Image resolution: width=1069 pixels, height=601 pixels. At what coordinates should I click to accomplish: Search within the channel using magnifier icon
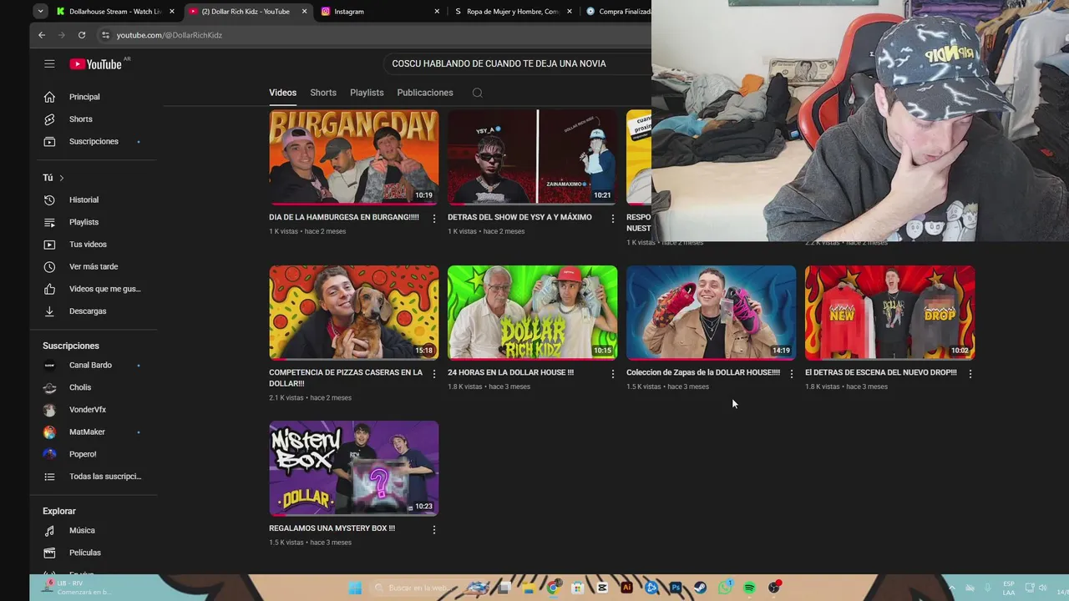coord(478,93)
